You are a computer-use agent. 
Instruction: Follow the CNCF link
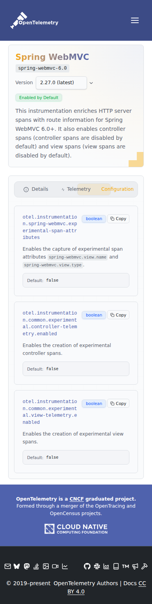click(x=77, y=499)
